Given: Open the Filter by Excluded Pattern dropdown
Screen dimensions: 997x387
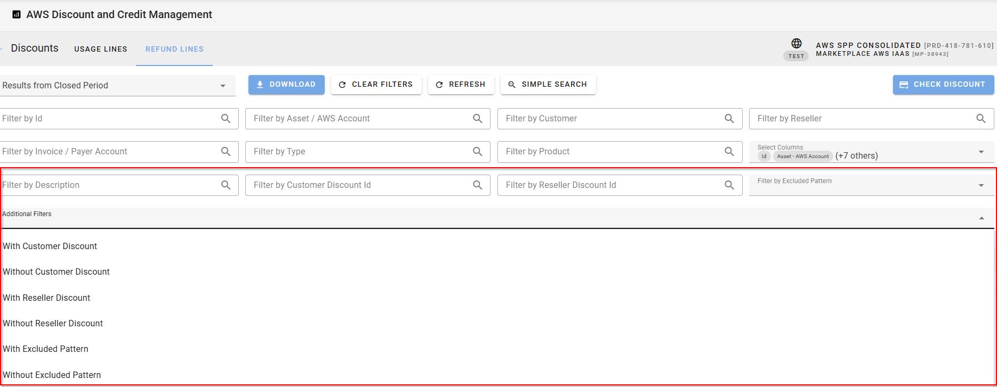Looking at the screenshot, I should 981,185.
